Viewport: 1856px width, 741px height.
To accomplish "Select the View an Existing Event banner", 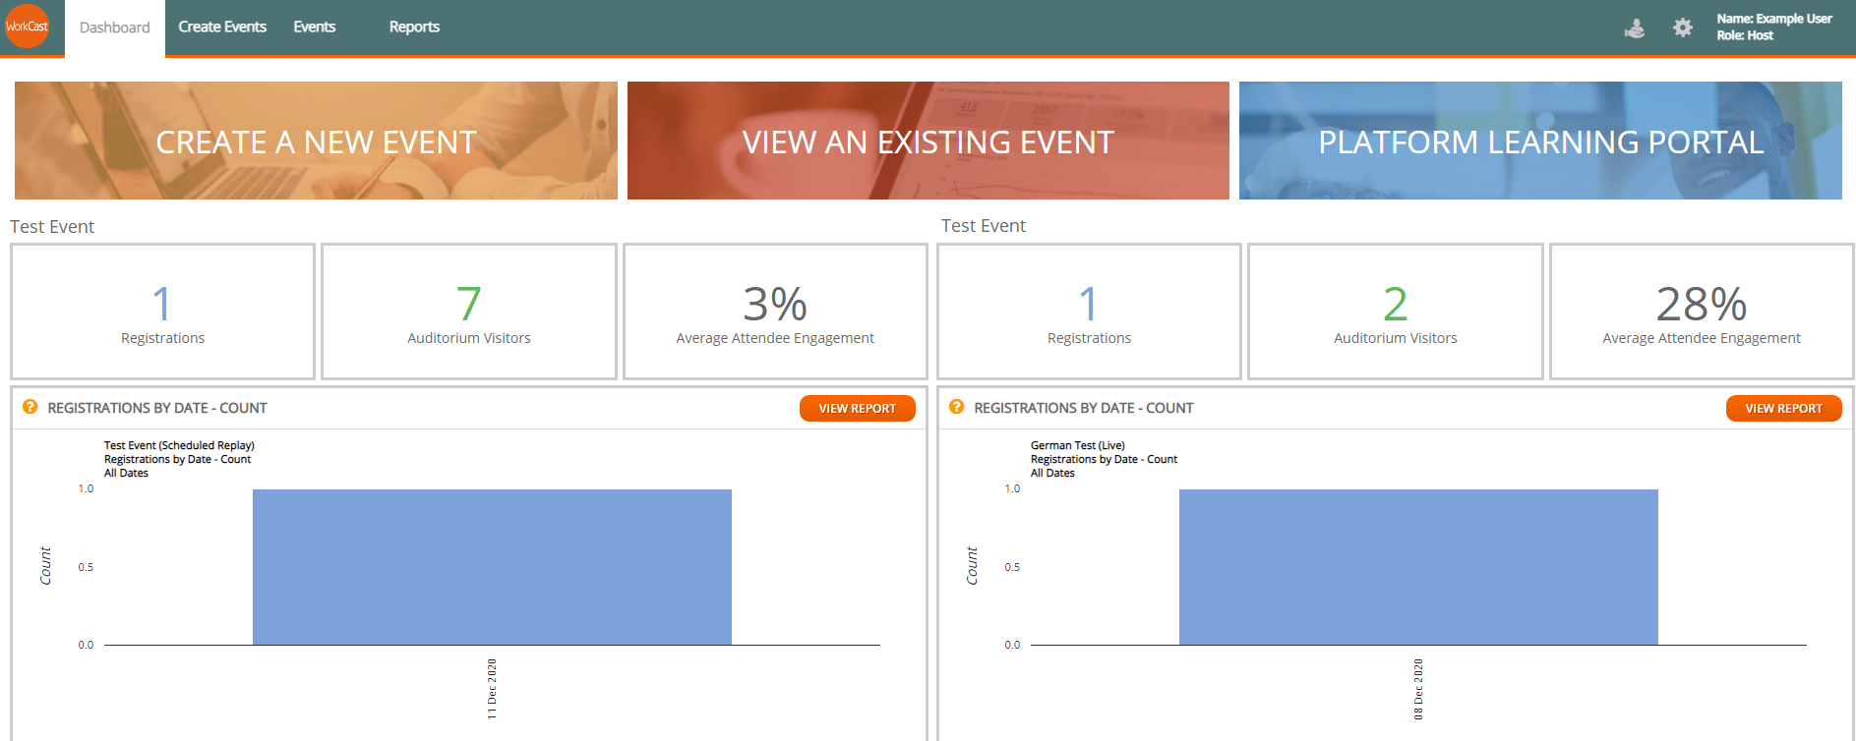I will [x=928, y=141].
